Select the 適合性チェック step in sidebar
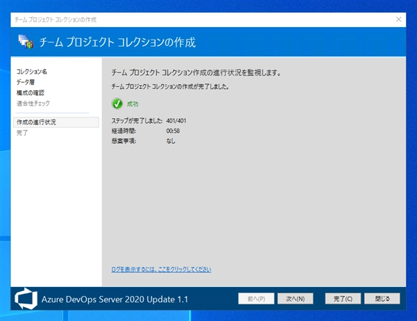417x321 pixels. pos(33,104)
